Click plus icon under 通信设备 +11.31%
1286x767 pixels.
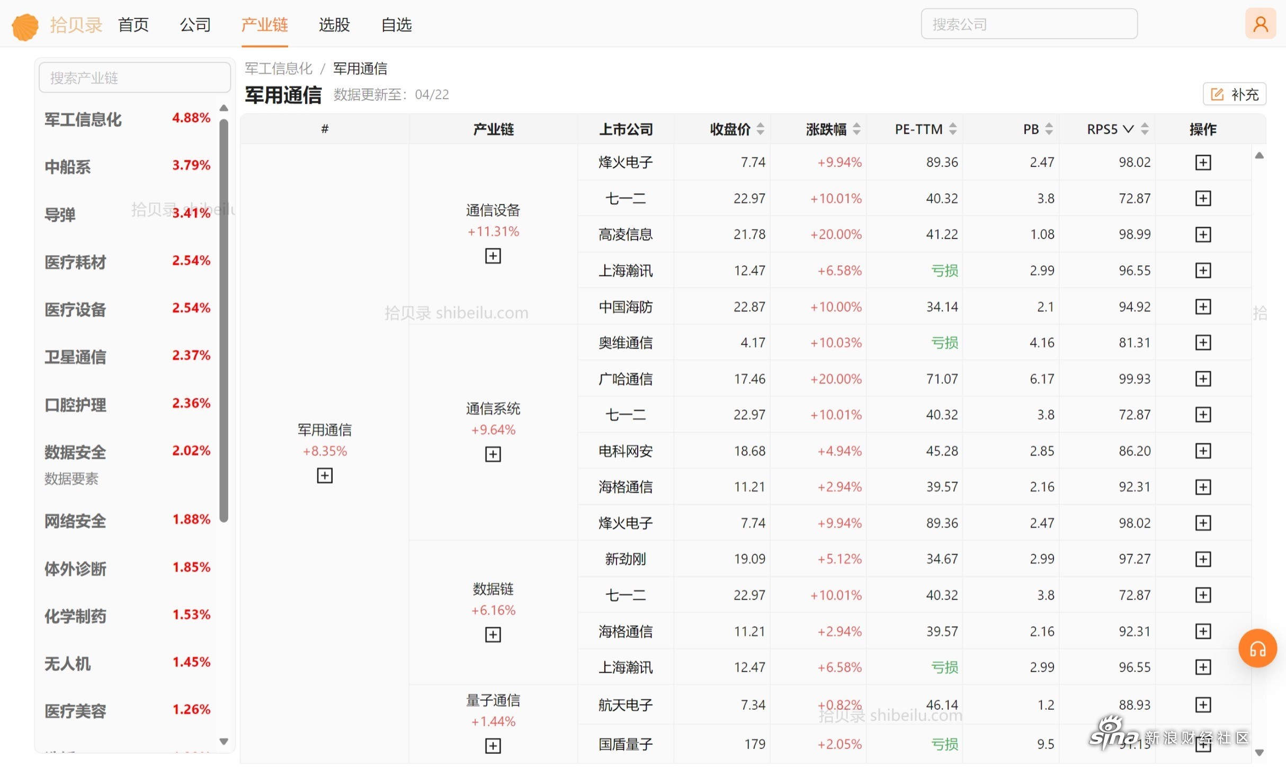click(x=493, y=256)
